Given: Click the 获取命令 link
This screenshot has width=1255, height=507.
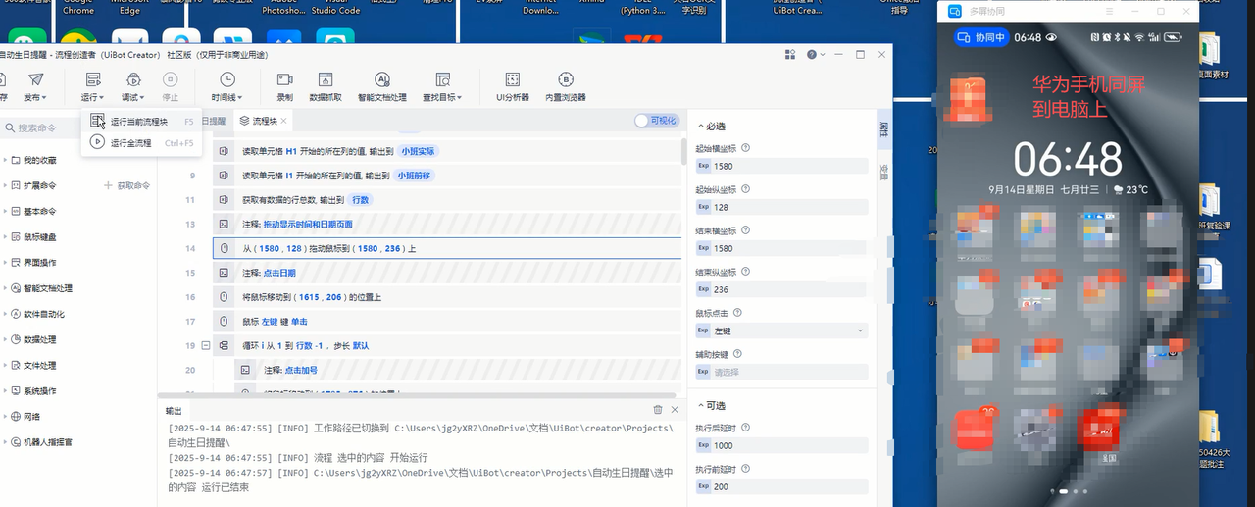Looking at the screenshot, I should [x=126, y=185].
